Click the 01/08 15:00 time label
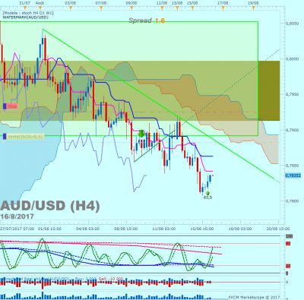The width and height of the screenshot is (304, 300). (x=49, y=229)
